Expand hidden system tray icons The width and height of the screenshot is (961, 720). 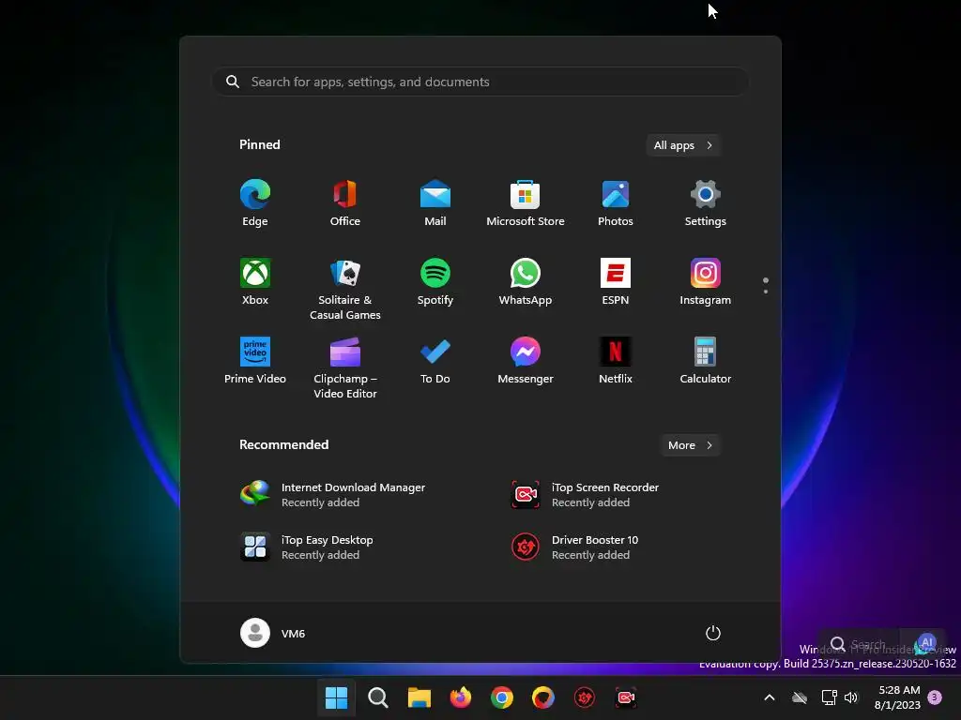point(770,697)
